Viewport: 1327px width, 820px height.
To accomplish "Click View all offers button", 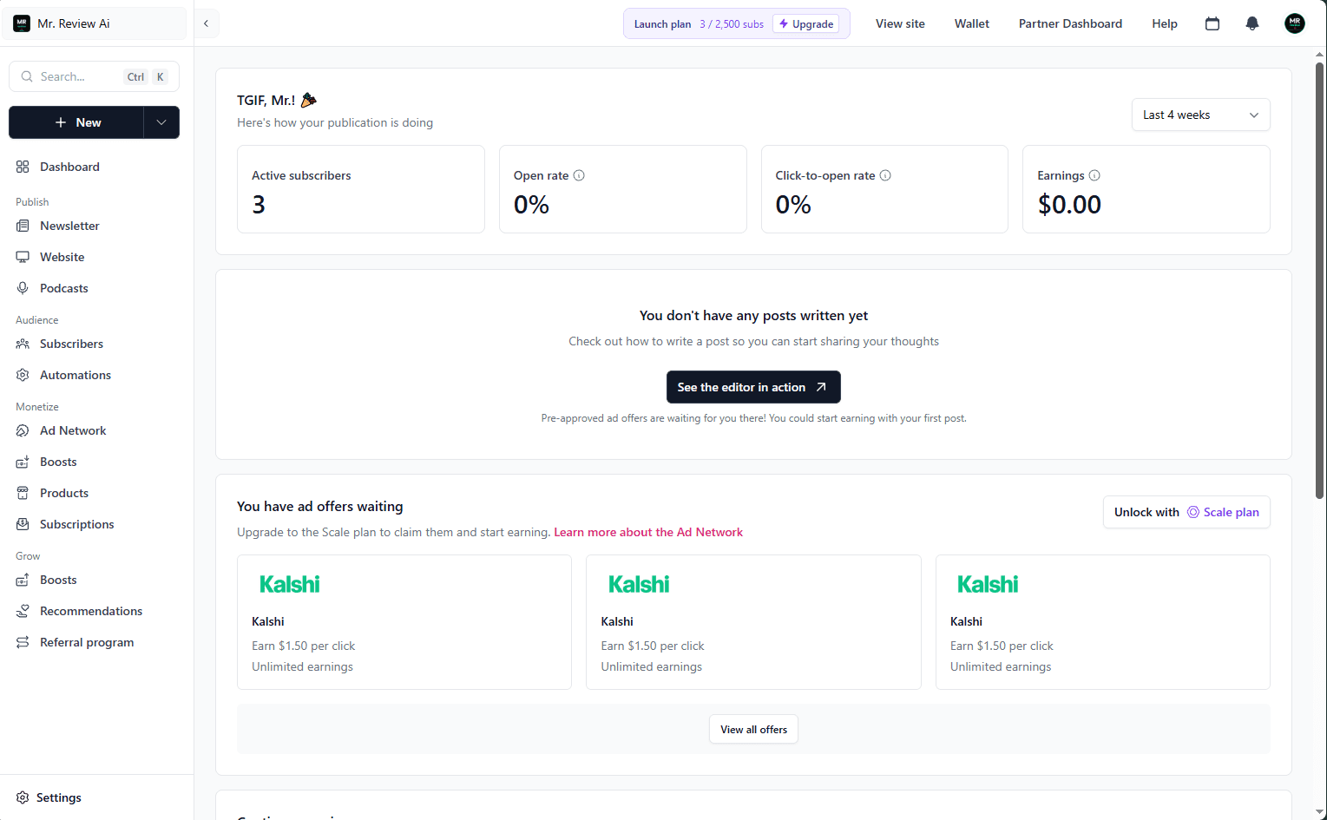I will 753,730.
